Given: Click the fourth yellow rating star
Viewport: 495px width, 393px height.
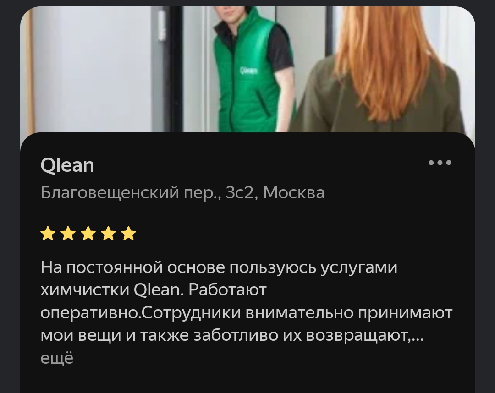Looking at the screenshot, I should (109, 234).
